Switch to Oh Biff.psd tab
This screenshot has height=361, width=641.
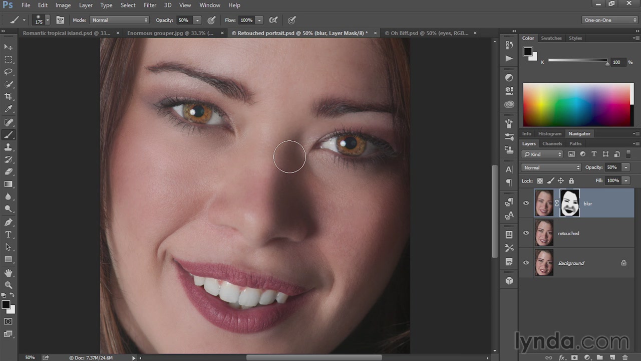tap(426, 33)
